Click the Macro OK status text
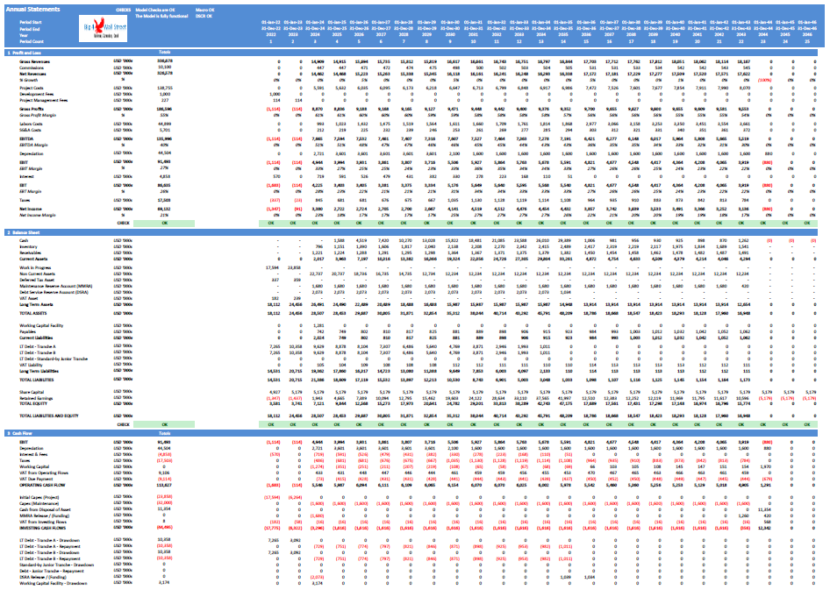830x597 pixels. 204,10
